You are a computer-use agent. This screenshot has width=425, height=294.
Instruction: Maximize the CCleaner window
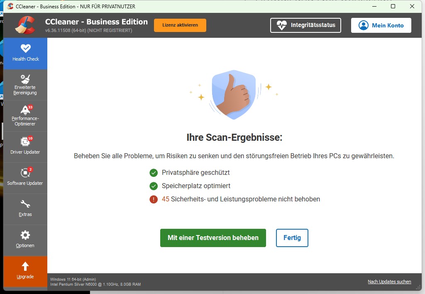click(393, 6)
